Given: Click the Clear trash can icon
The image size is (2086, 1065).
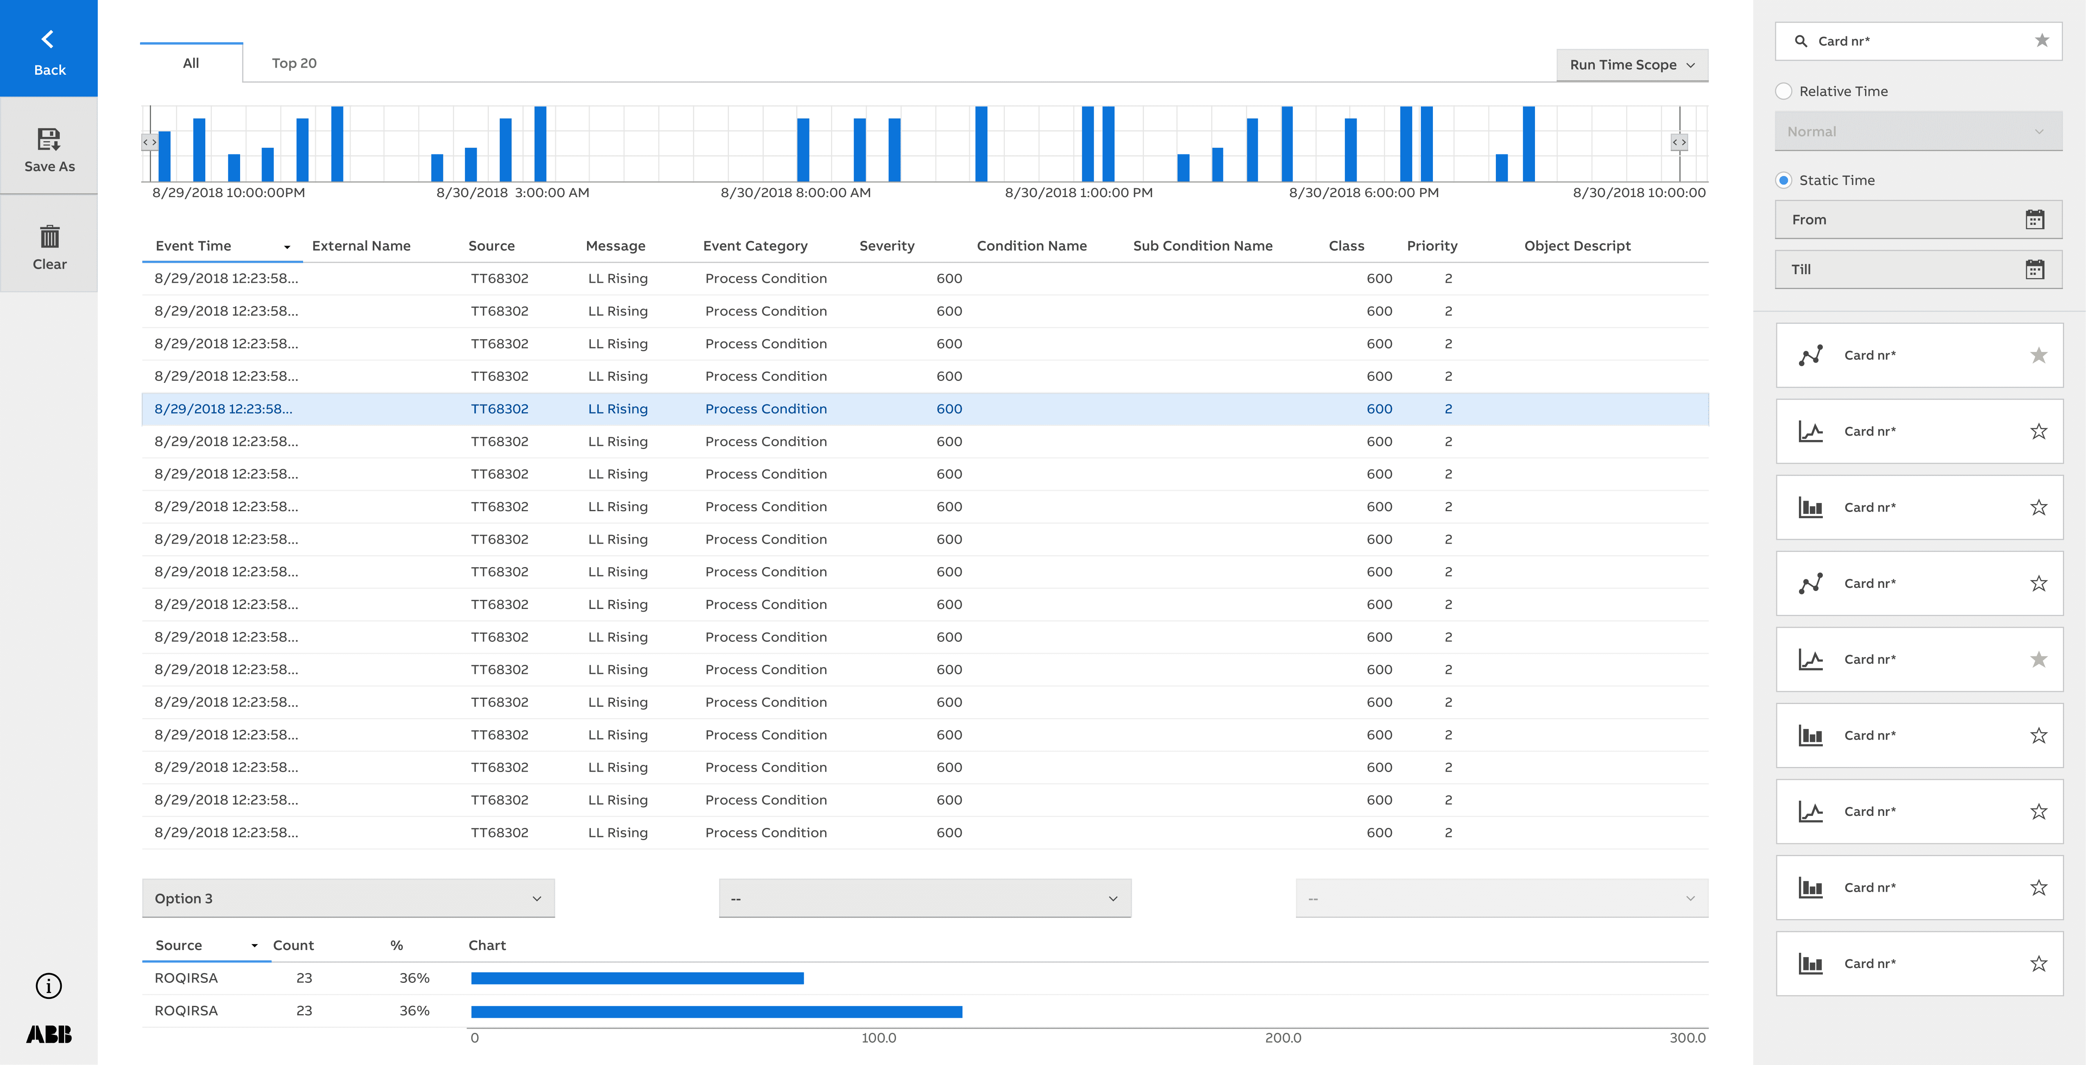Looking at the screenshot, I should pyautogui.click(x=49, y=237).
